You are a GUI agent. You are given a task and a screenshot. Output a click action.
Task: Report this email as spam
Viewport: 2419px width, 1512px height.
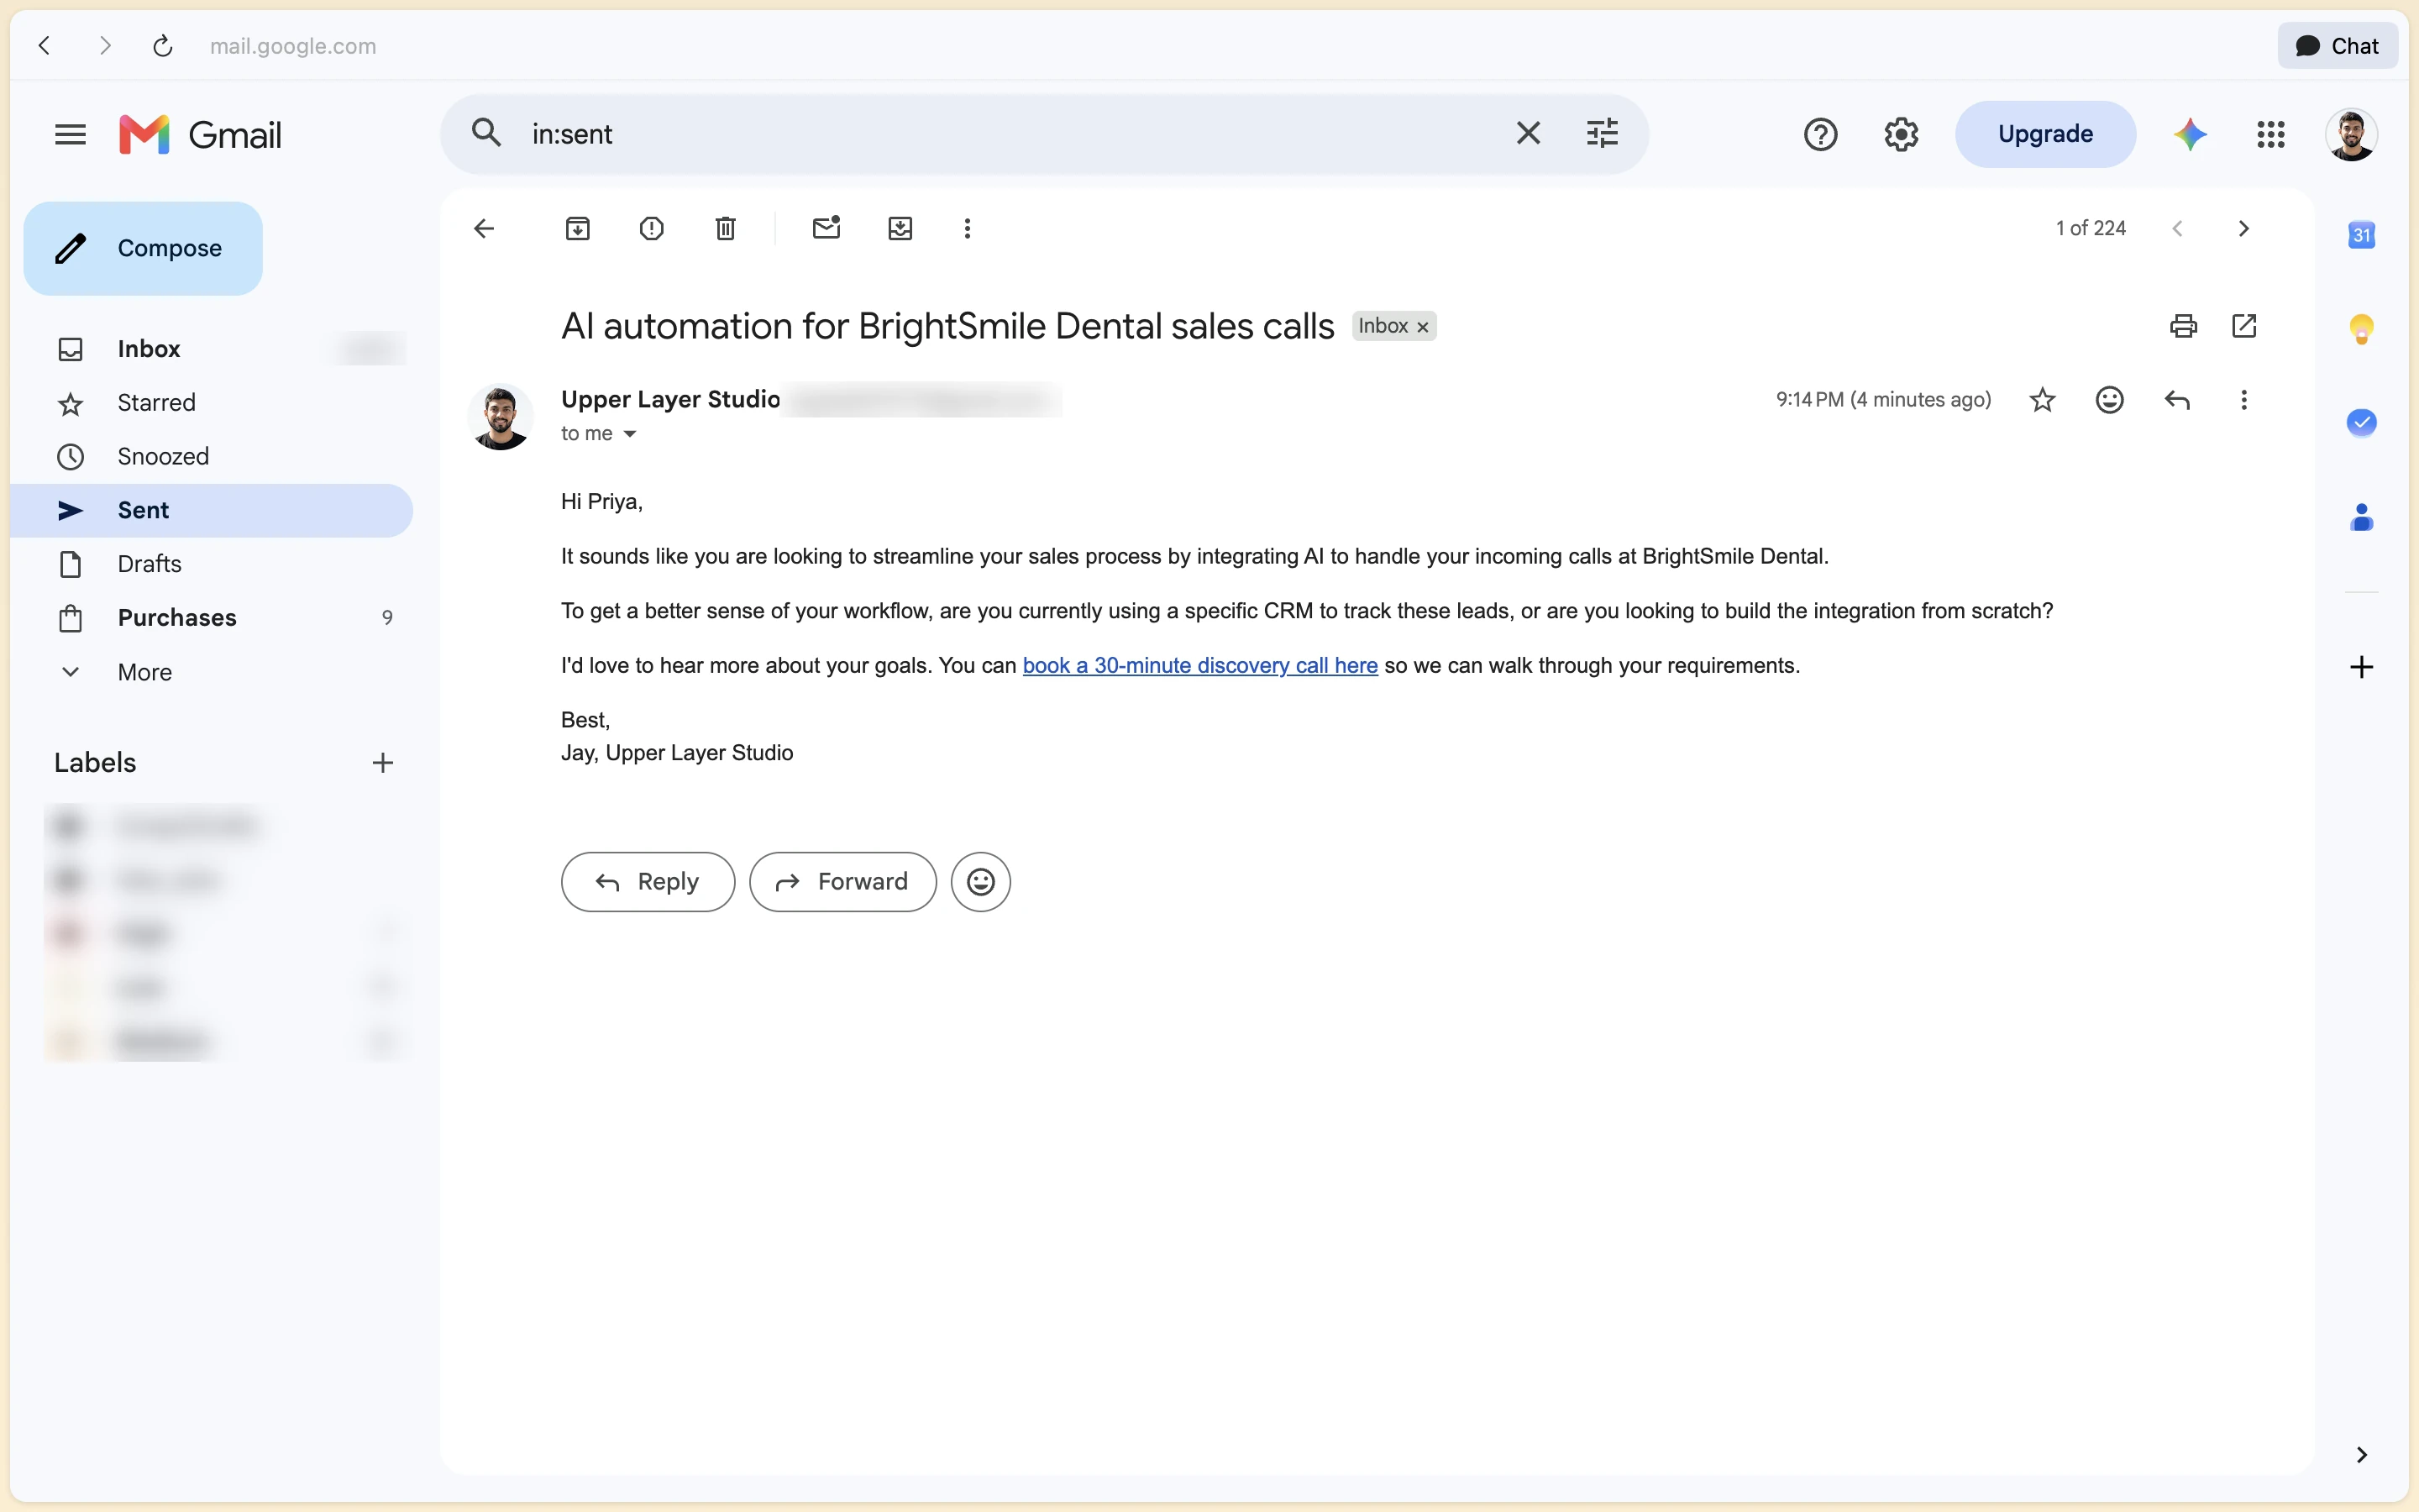(x=652, y=229)
